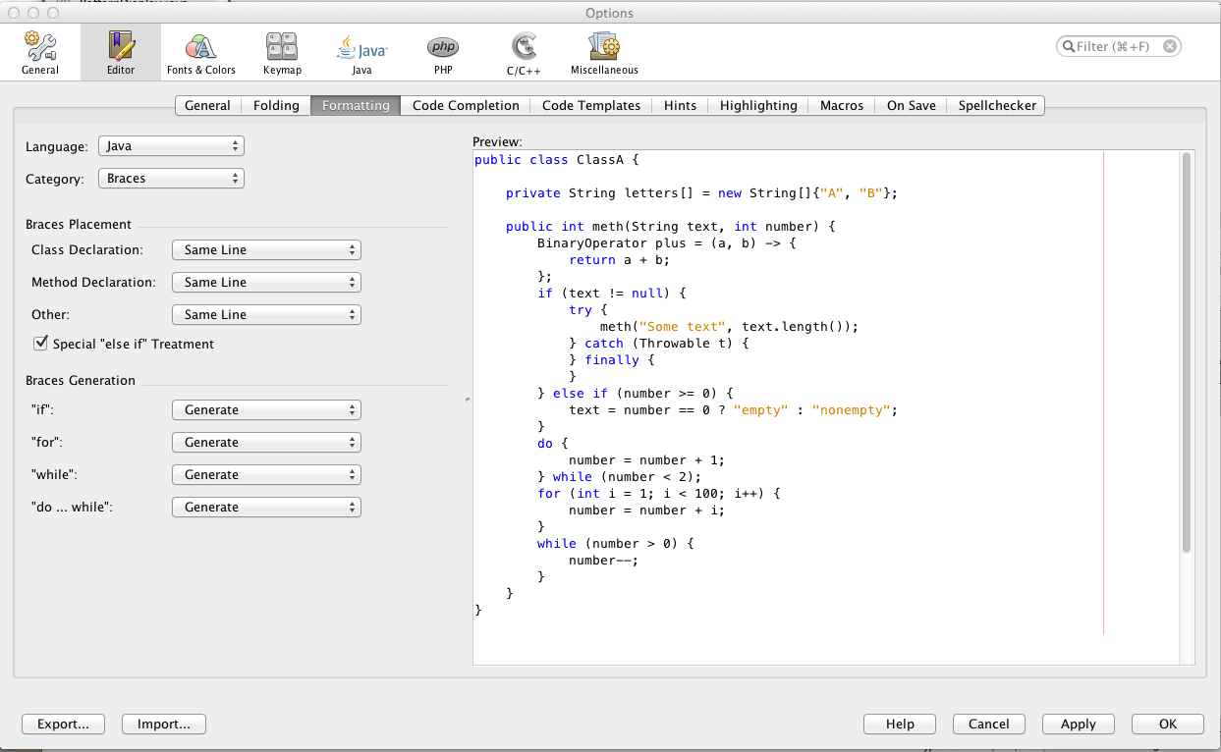
Task: Switch to the Code Completion tab
Action: click(x=466, y=105)
